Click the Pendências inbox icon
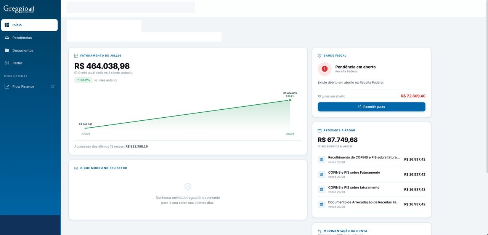Screen dimensions: 488x235 click(7, 38)
